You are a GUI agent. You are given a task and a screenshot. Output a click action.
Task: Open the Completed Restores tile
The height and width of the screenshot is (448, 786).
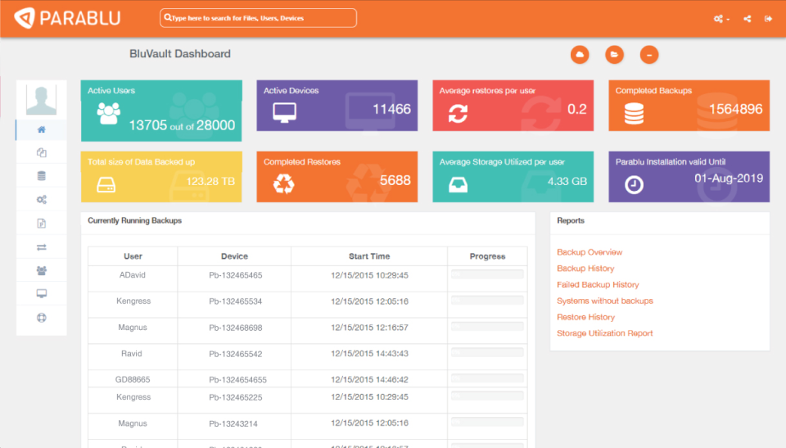337,177
